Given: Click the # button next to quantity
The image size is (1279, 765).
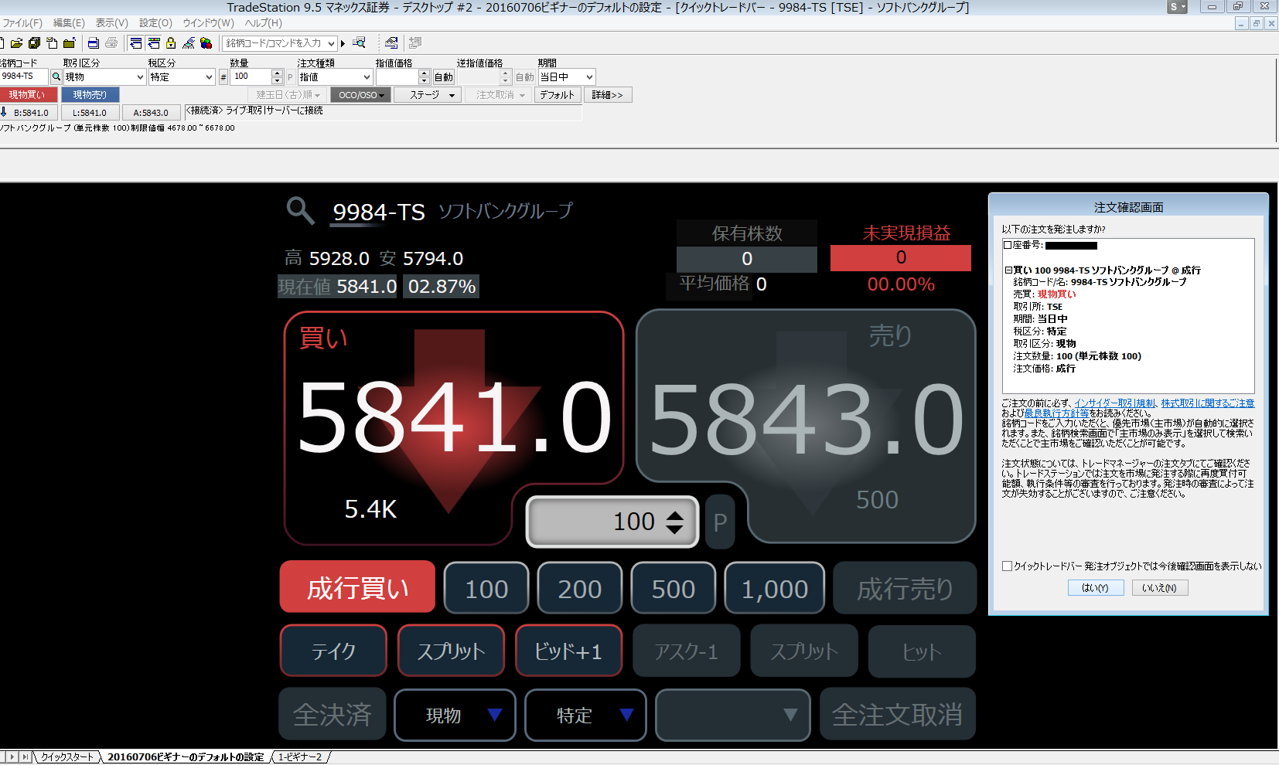Looking at the screenshot, I should [223, 77].
